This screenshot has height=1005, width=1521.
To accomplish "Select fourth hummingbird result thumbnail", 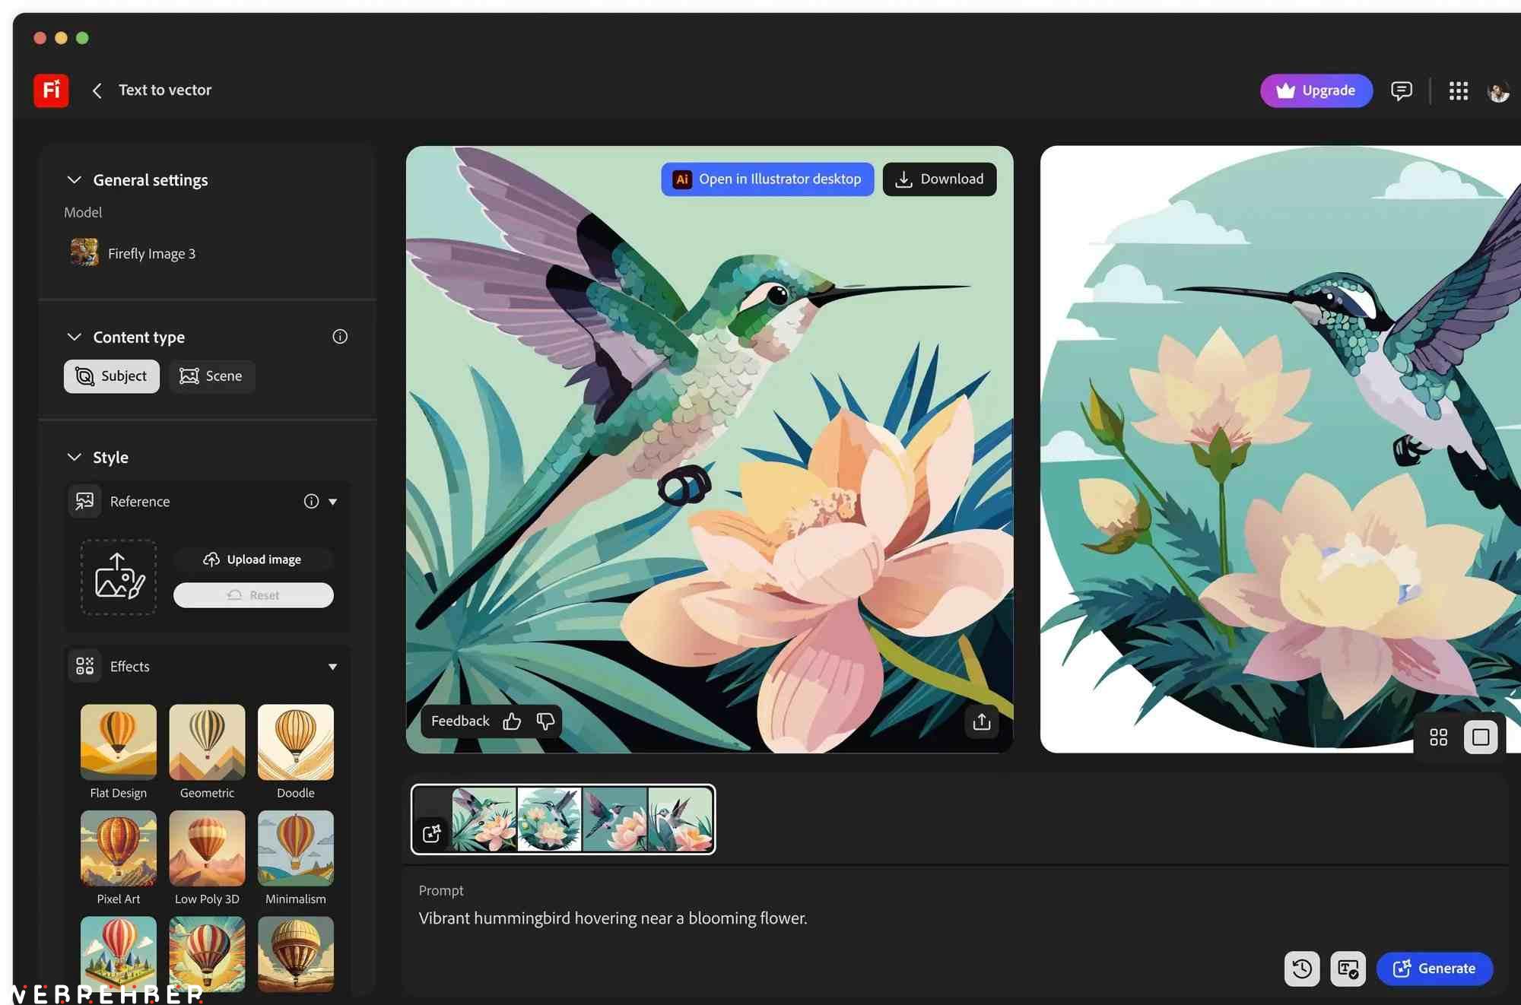I will [x=680, y=819].
